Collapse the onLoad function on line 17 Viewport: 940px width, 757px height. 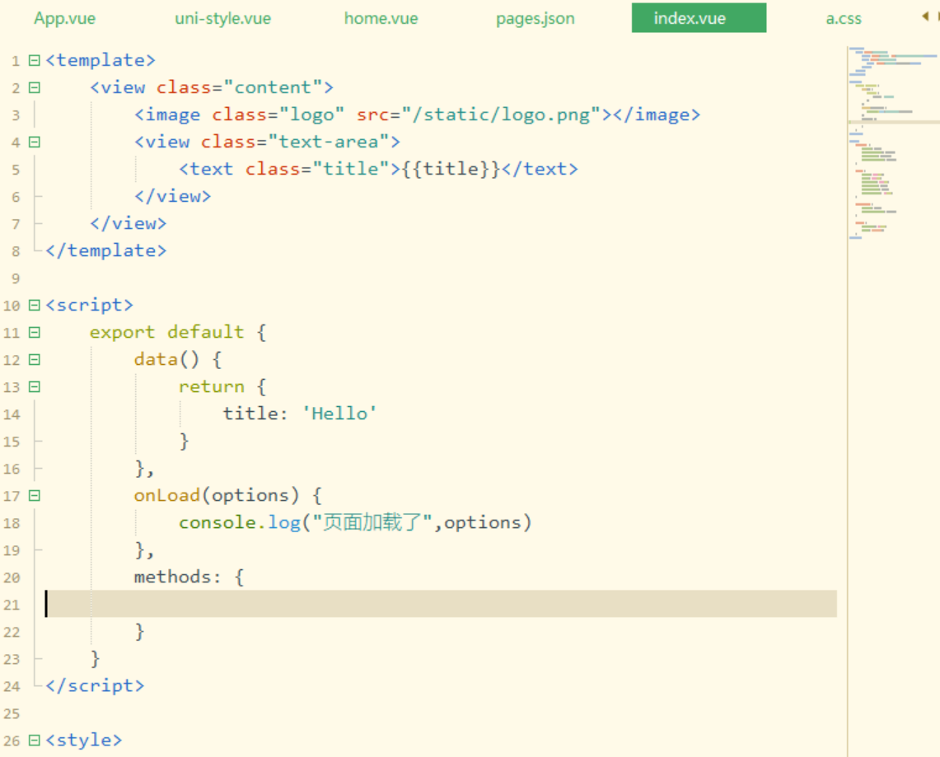[x=35, y=496]
